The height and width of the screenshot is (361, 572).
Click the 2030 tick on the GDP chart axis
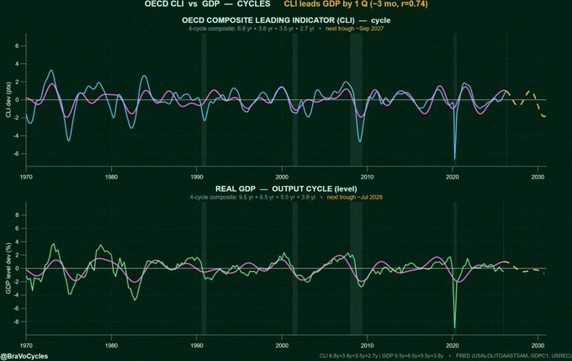pyautogui.click(x=538, y=345)
